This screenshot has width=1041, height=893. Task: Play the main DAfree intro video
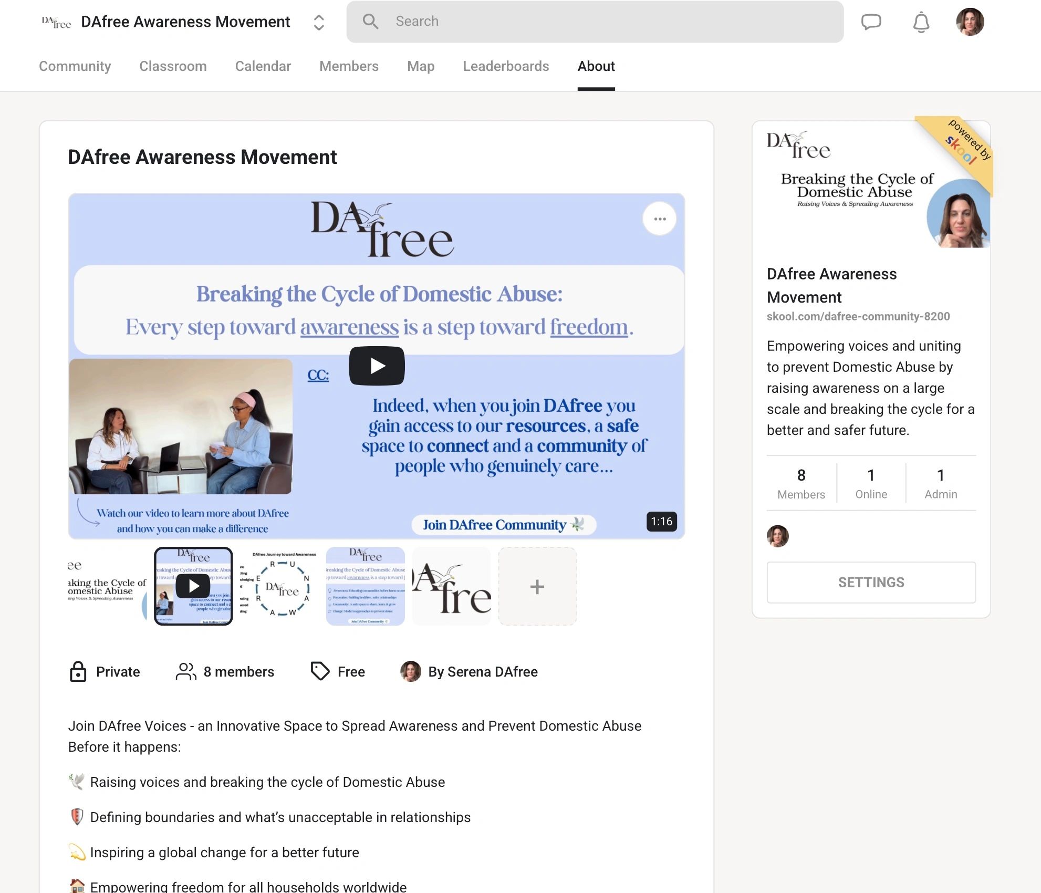[x=377, y=366]
